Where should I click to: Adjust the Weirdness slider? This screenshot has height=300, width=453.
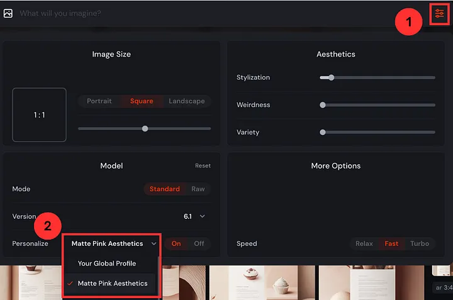point(377,105)
